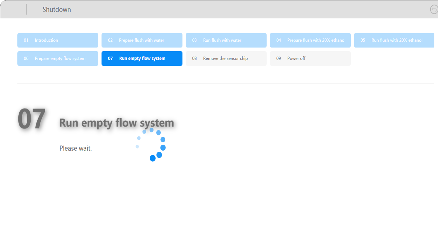Click the active Run empty flow system tab

(x=142, y=59)
